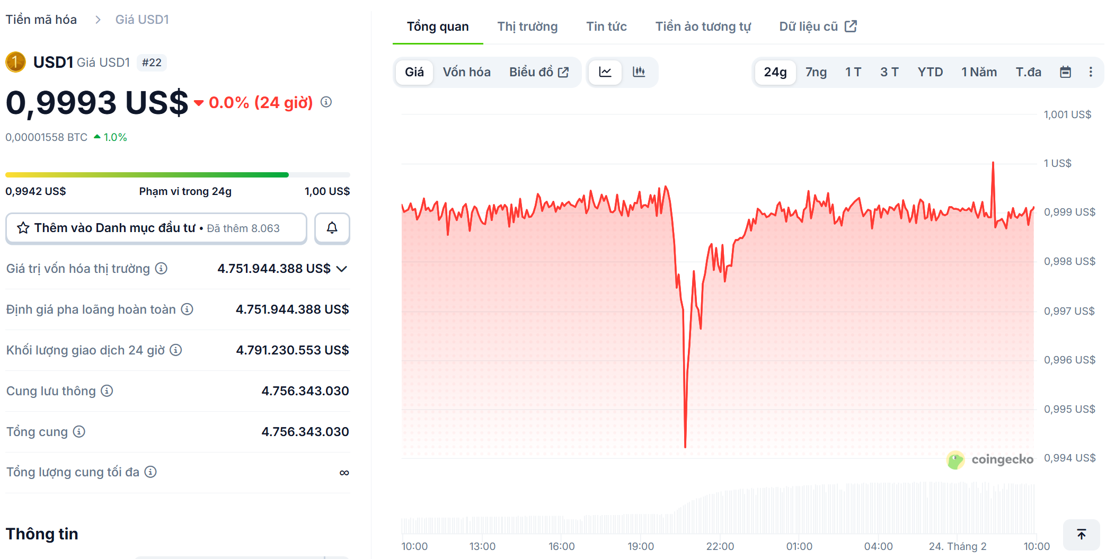Click the info icon next to Cung lưu thông
Viewport: 1115px width, 559px height.
point(106,391)
